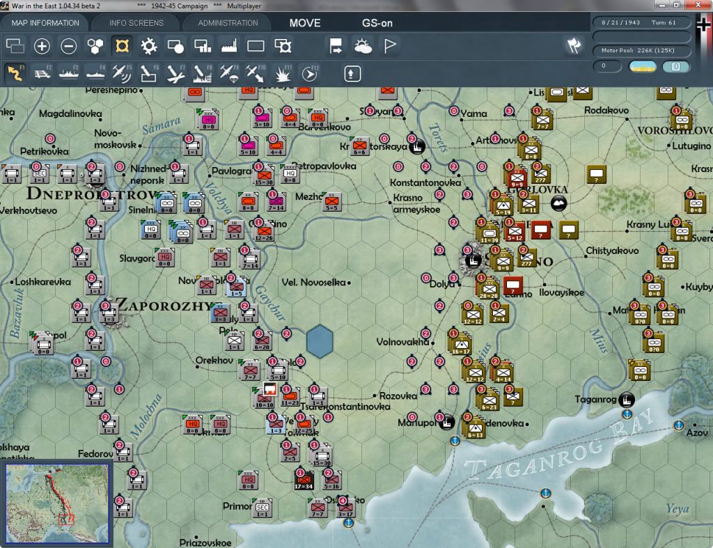Select the F10 air transfer mode

pyautogui.click(x=256, y=73)
